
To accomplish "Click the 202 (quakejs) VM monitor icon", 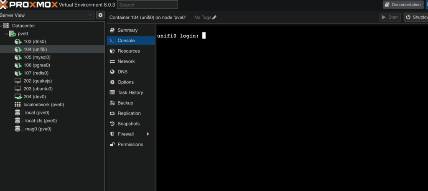I will (18, 81).
